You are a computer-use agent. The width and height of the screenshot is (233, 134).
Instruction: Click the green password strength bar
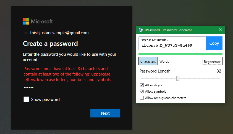[x=180, y=54]
